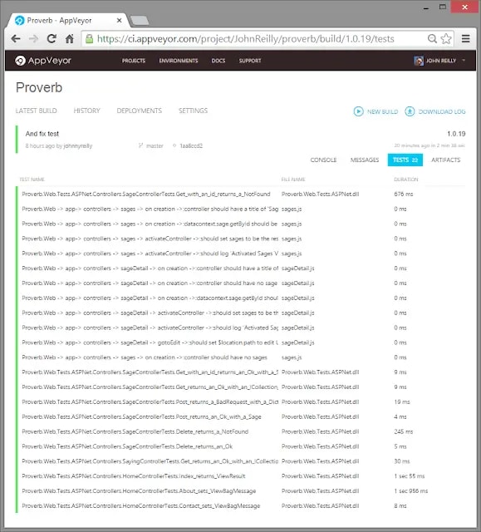481x532 pixels.
Task: Open the Artifacts tab
Action: click(x=445, y=160)
